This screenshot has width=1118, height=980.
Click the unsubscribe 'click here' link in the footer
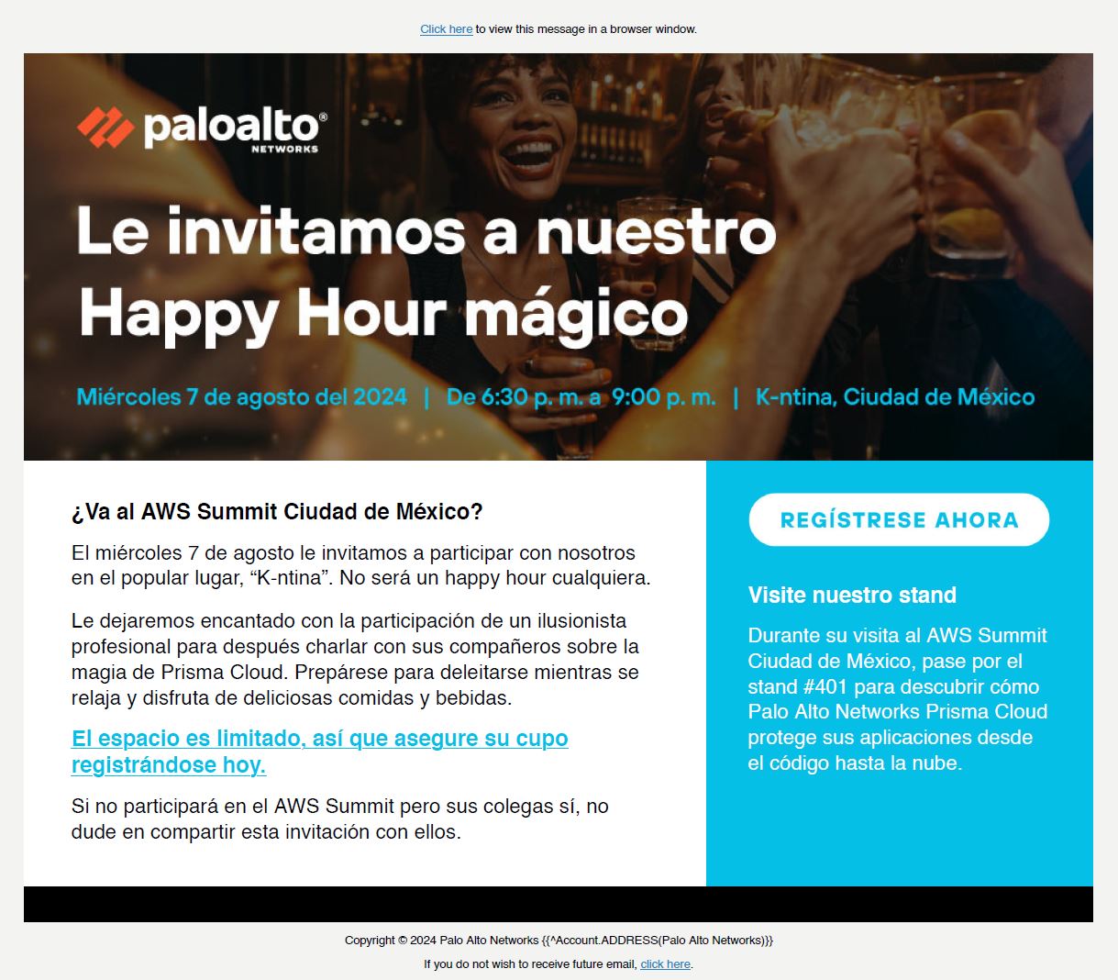pyautogui.click(x=665, y=964)
